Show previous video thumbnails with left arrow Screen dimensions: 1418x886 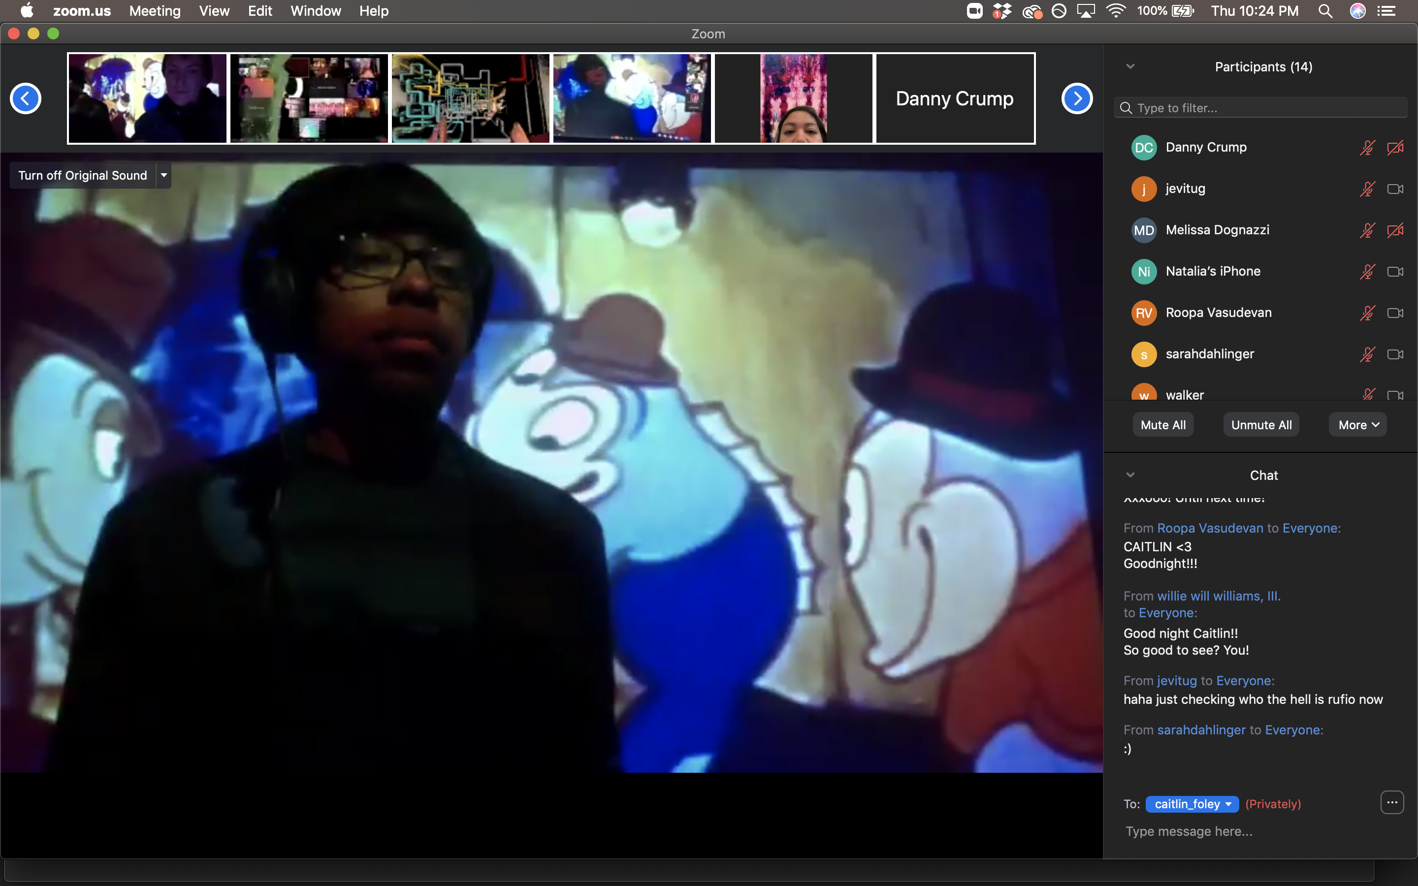pos(26,98)
